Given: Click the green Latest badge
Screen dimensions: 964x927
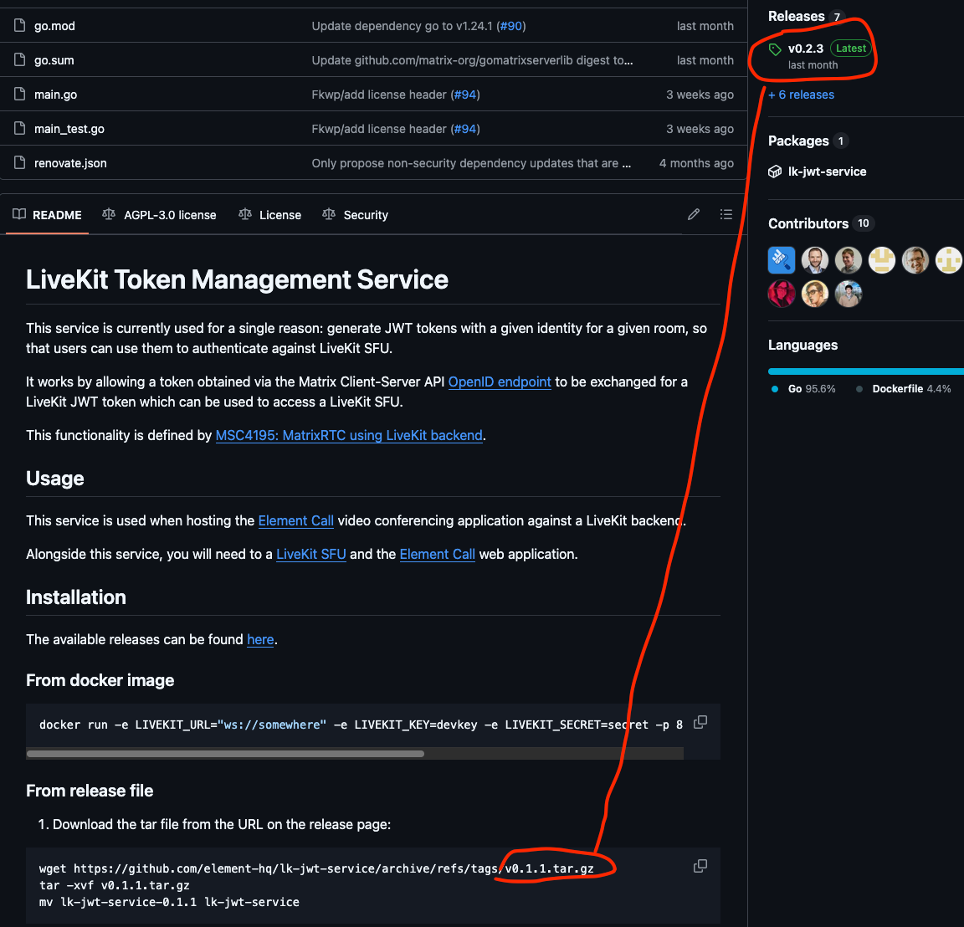Looking at the screenshot, I should click(851, 48).
